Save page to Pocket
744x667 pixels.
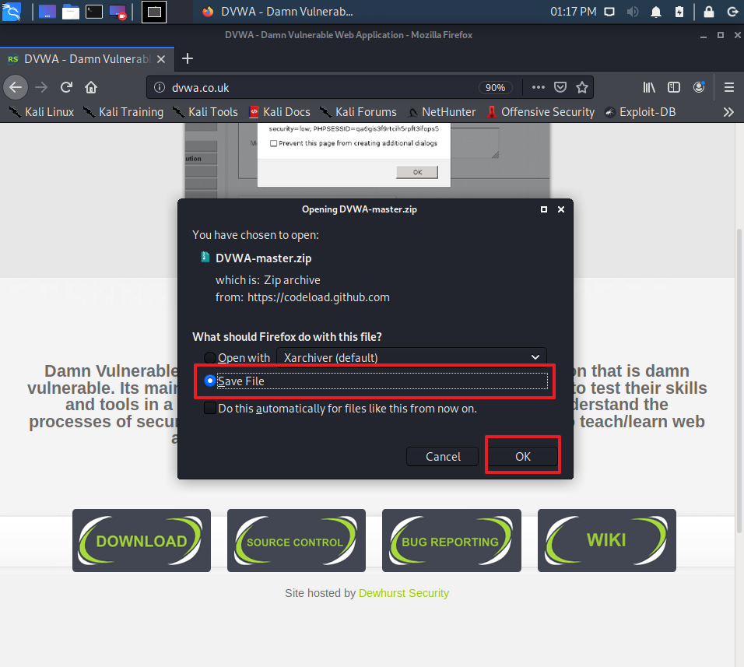click(x=560, y=87)
